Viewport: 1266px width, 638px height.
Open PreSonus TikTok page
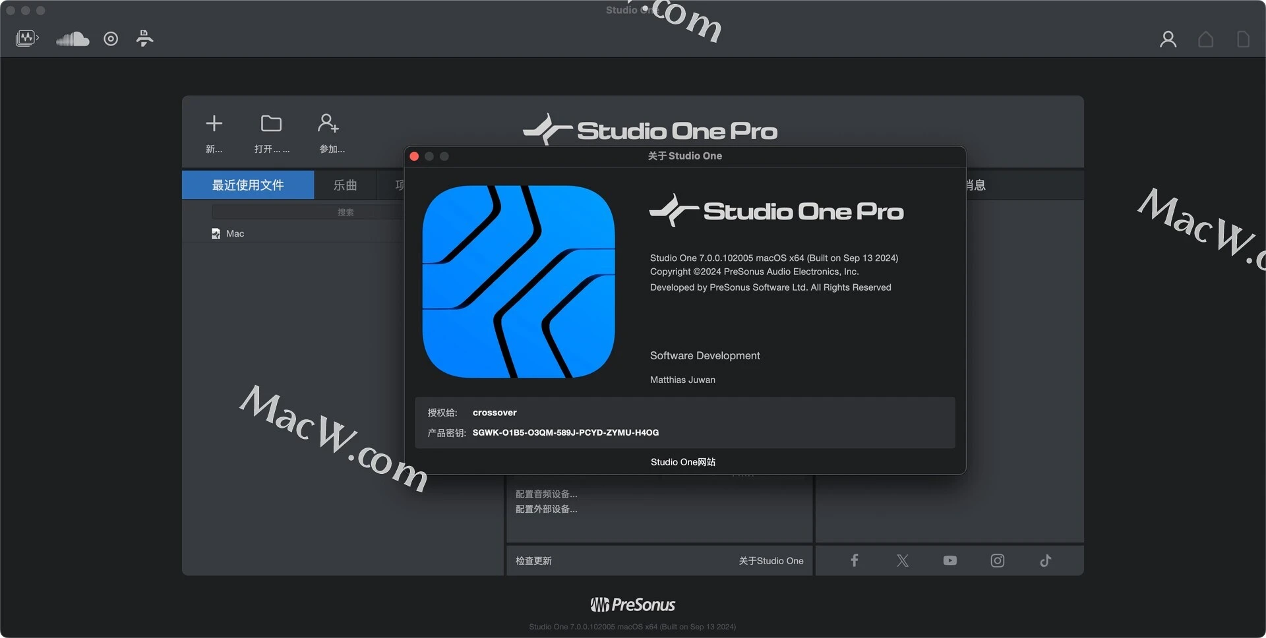coord(1045,560)
